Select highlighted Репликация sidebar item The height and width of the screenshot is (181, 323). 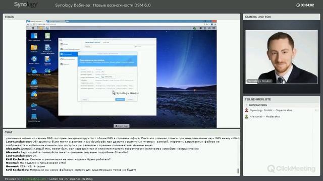[68, 54]
